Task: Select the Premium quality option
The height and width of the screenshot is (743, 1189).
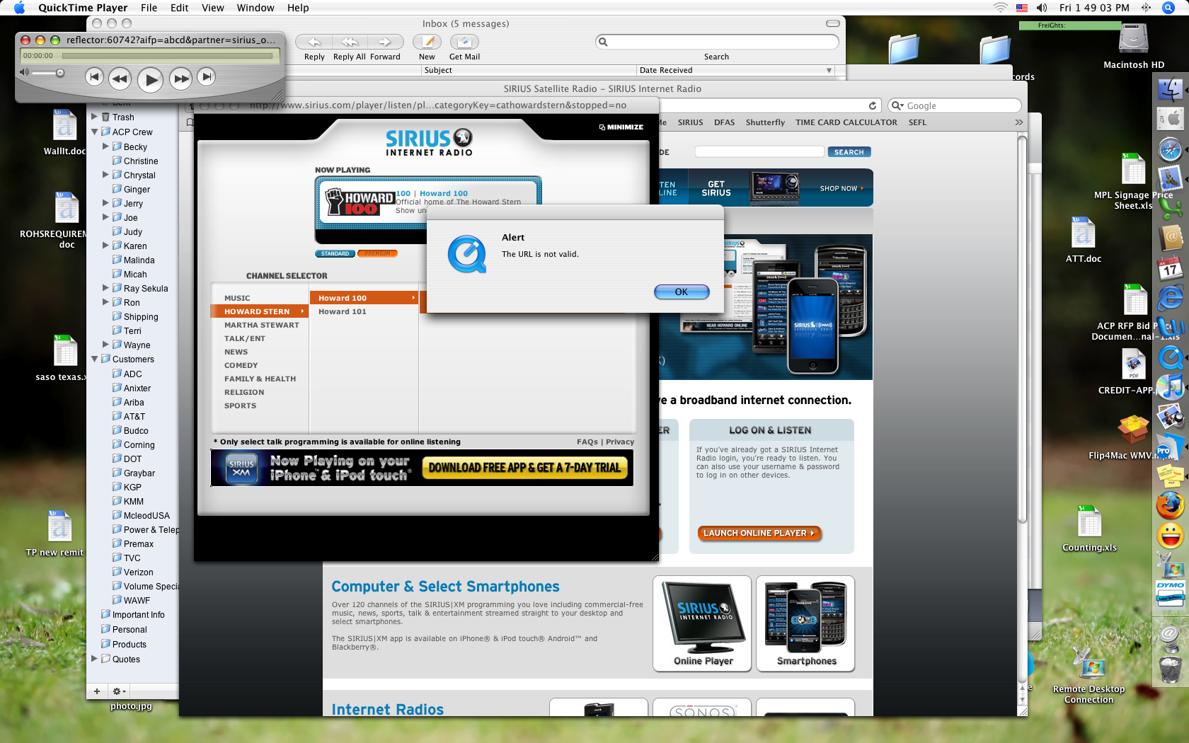Action: click(x=378, y=253)
